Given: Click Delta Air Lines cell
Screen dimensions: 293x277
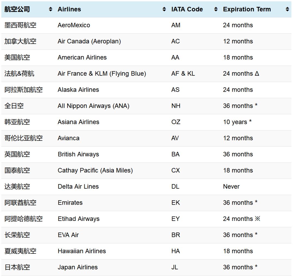Looking at the screenshot, I should coord(78,187).
